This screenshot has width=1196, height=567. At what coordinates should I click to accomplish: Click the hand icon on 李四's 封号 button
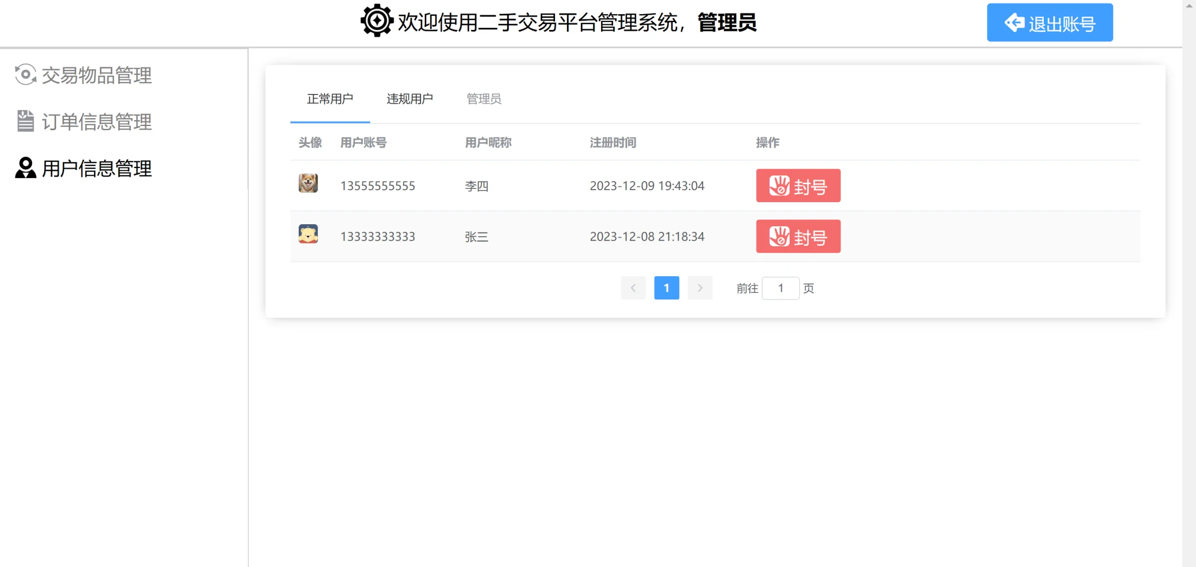point(779,185)
